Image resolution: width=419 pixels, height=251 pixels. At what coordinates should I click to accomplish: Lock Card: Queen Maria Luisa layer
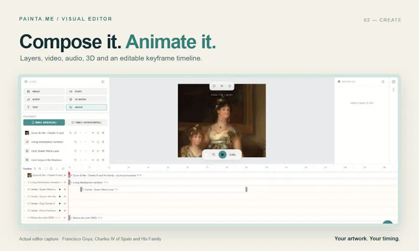tap(98, 151)
